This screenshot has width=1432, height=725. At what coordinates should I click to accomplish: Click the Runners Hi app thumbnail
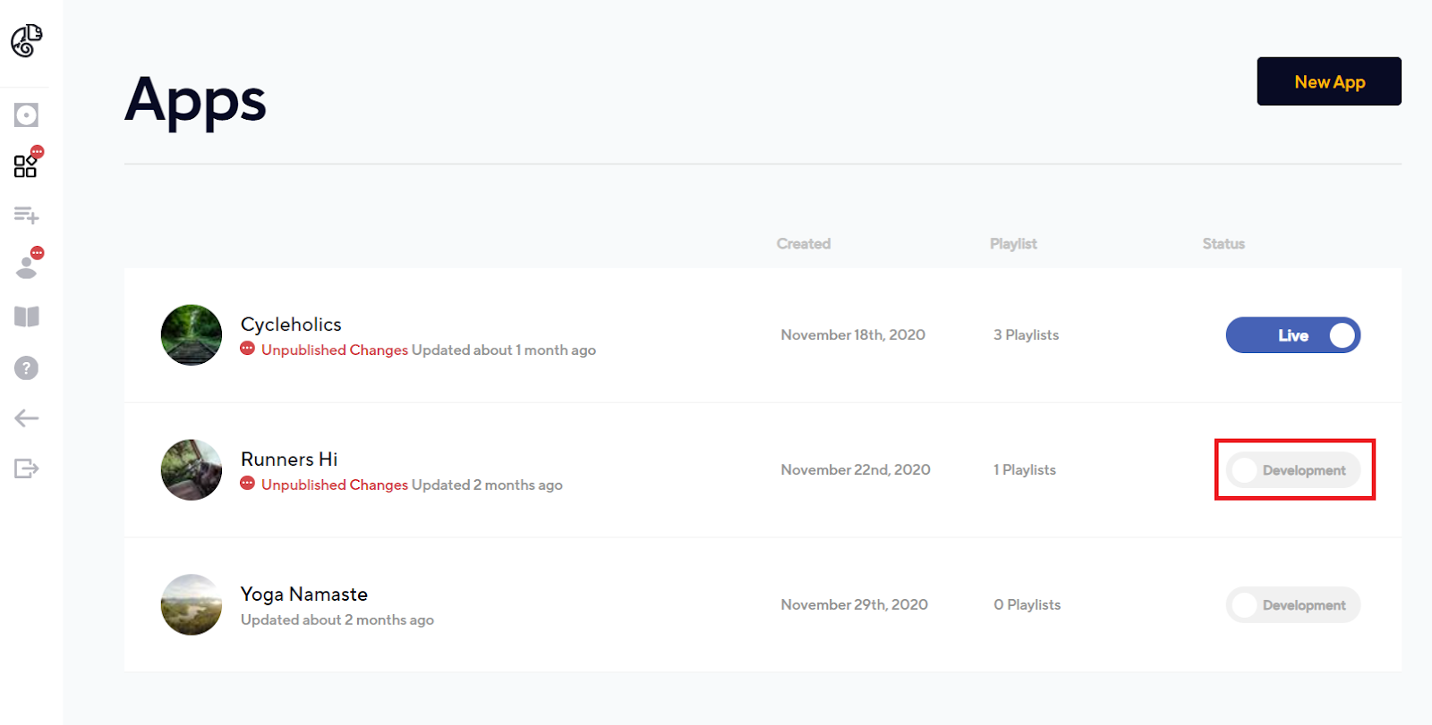(x=192, y=470)
